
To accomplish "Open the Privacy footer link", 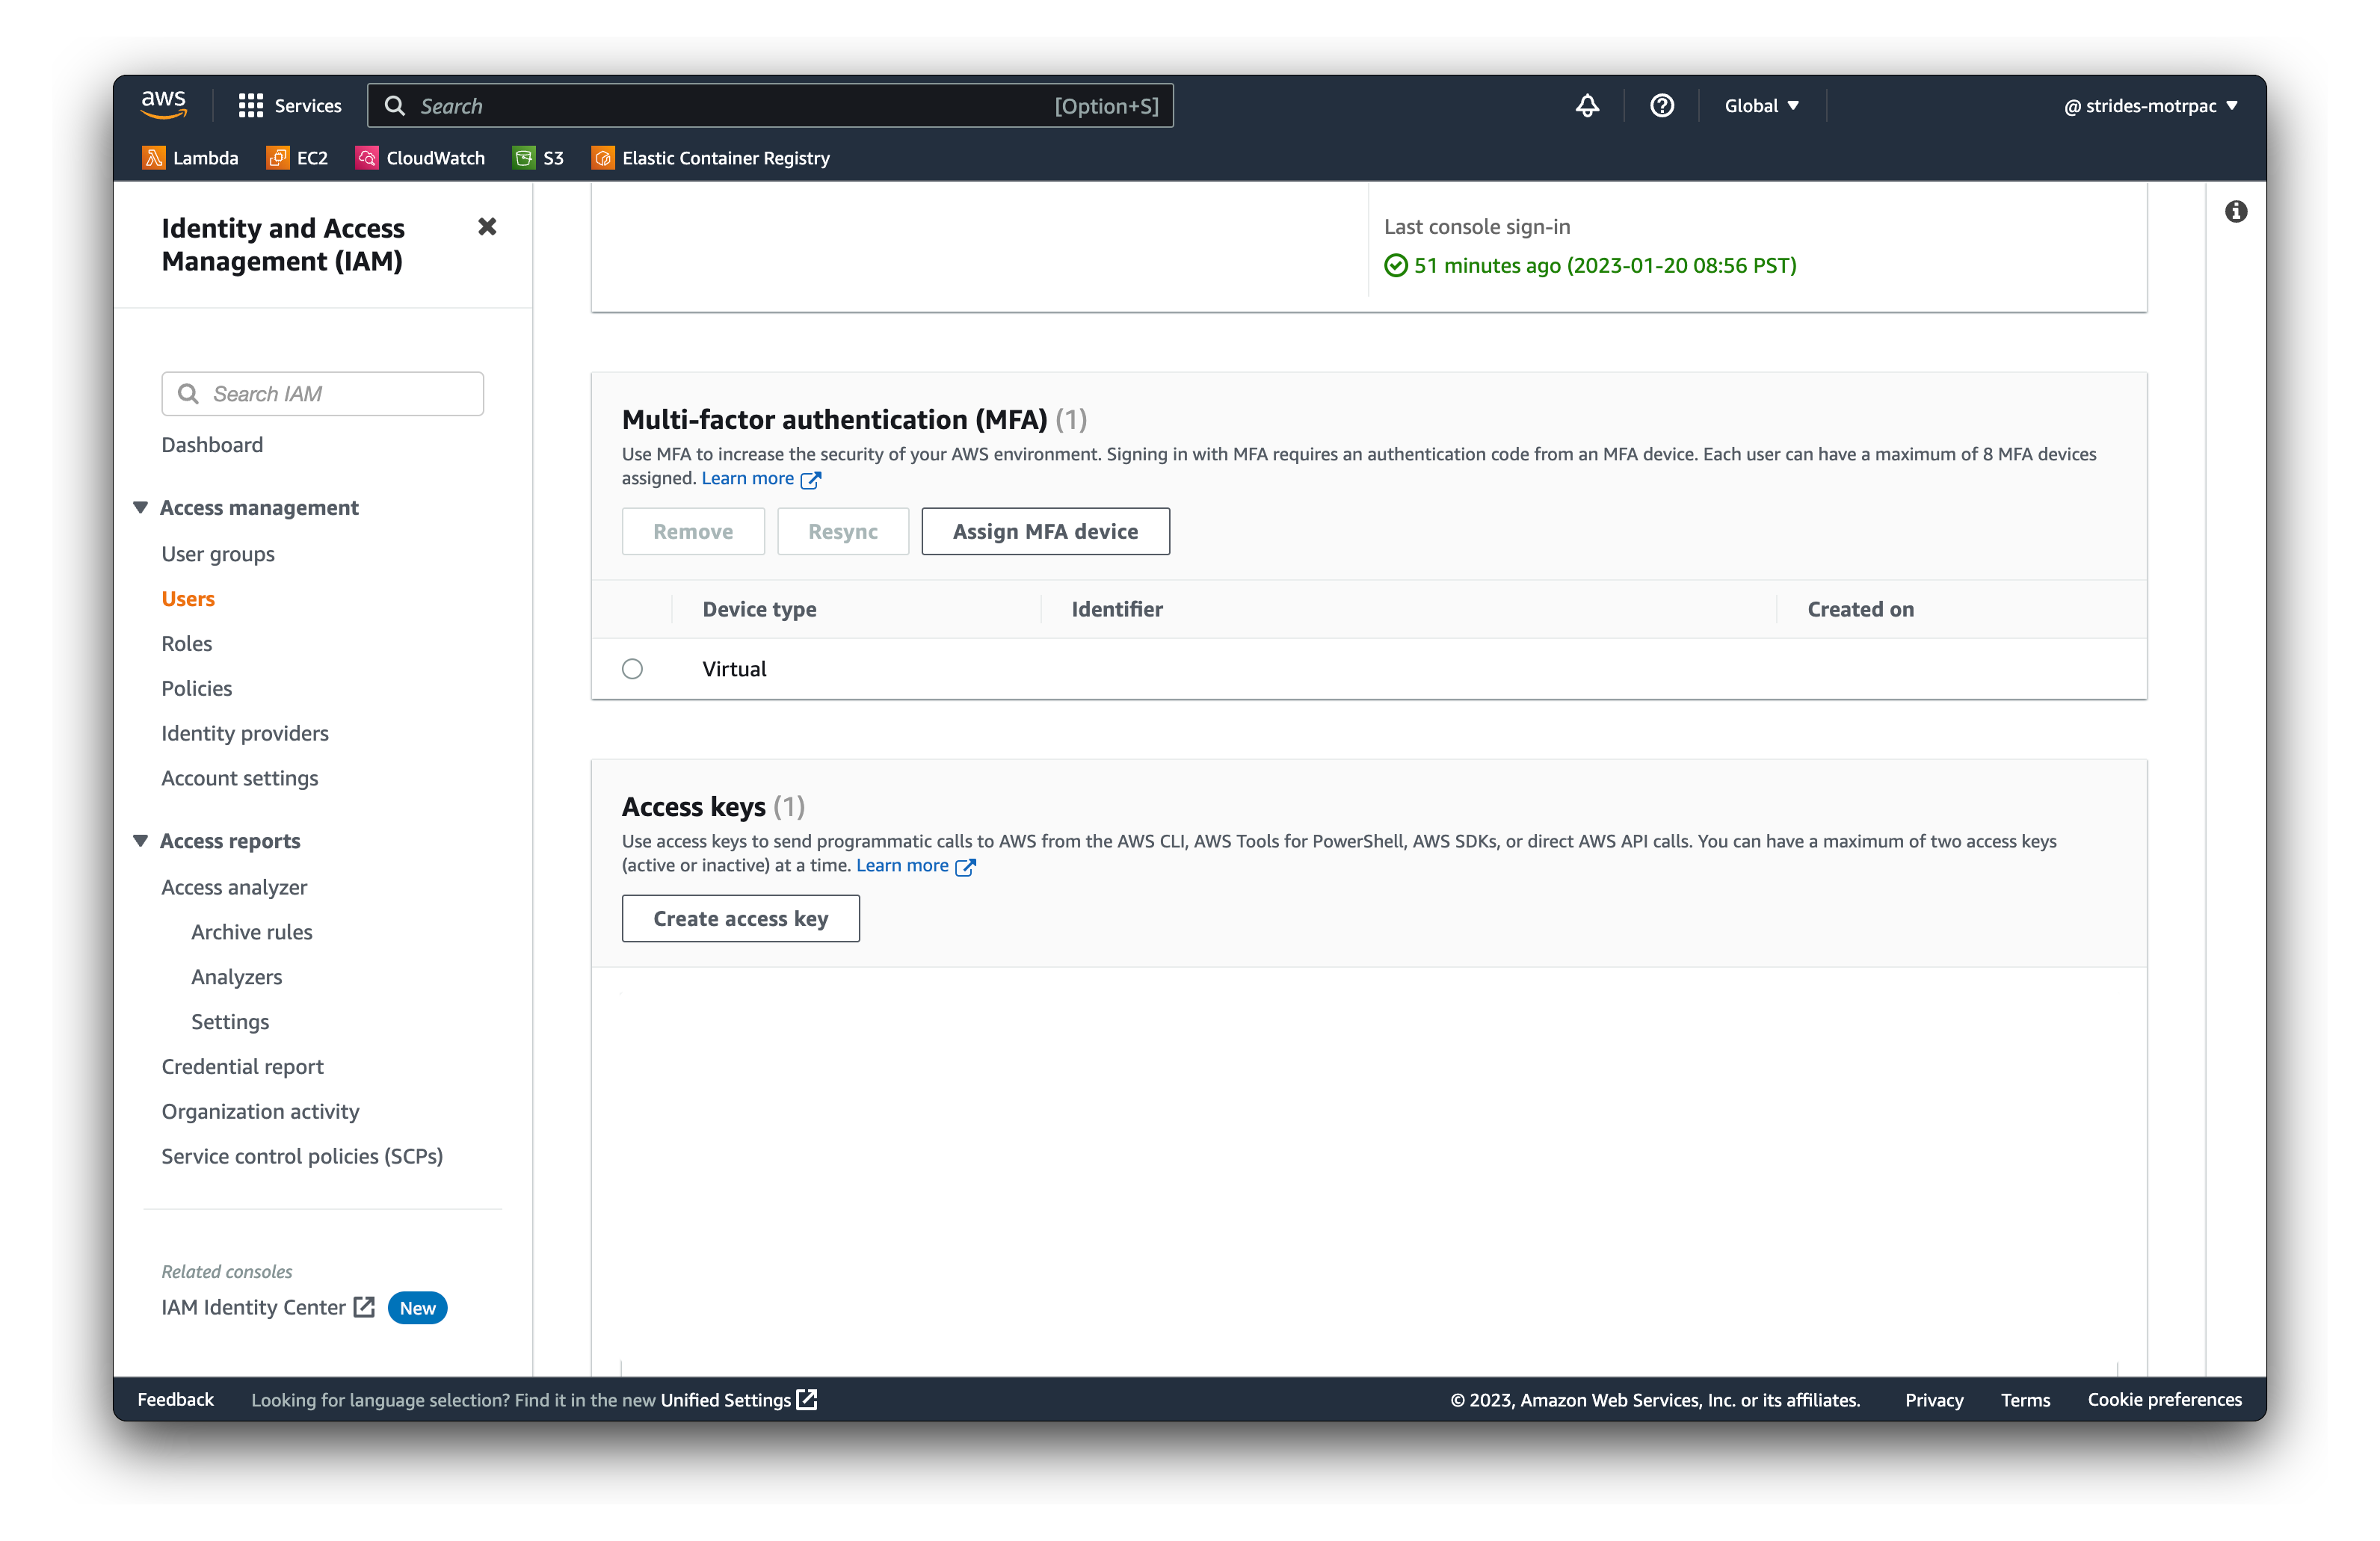I will 1934,1400.
